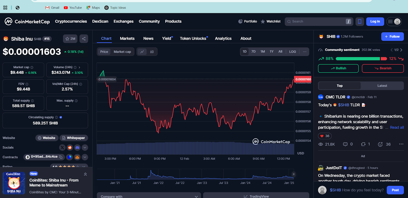Click the pause handle on the timeline range slider

(x=294, y=174)
